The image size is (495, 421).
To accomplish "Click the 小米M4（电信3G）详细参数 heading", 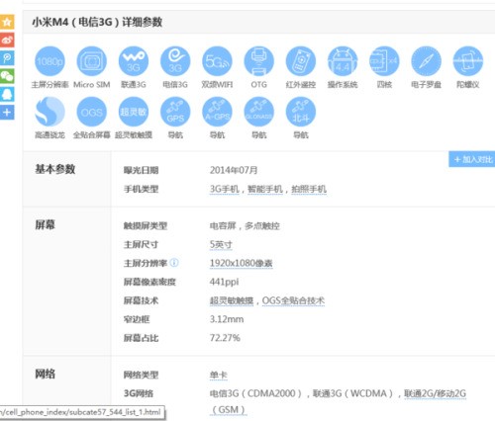I will (97, 22).
